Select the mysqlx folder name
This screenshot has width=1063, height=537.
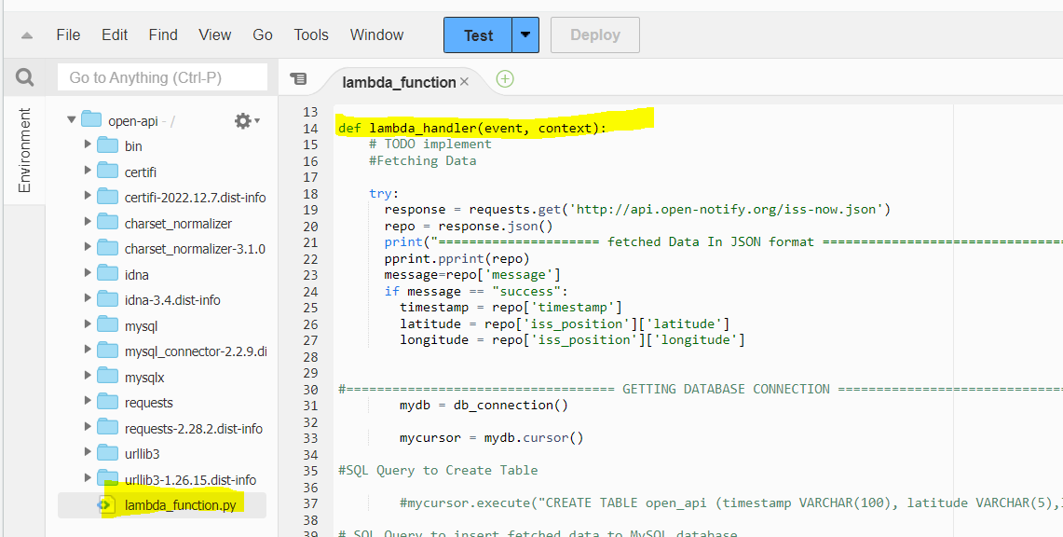[144, 377]
